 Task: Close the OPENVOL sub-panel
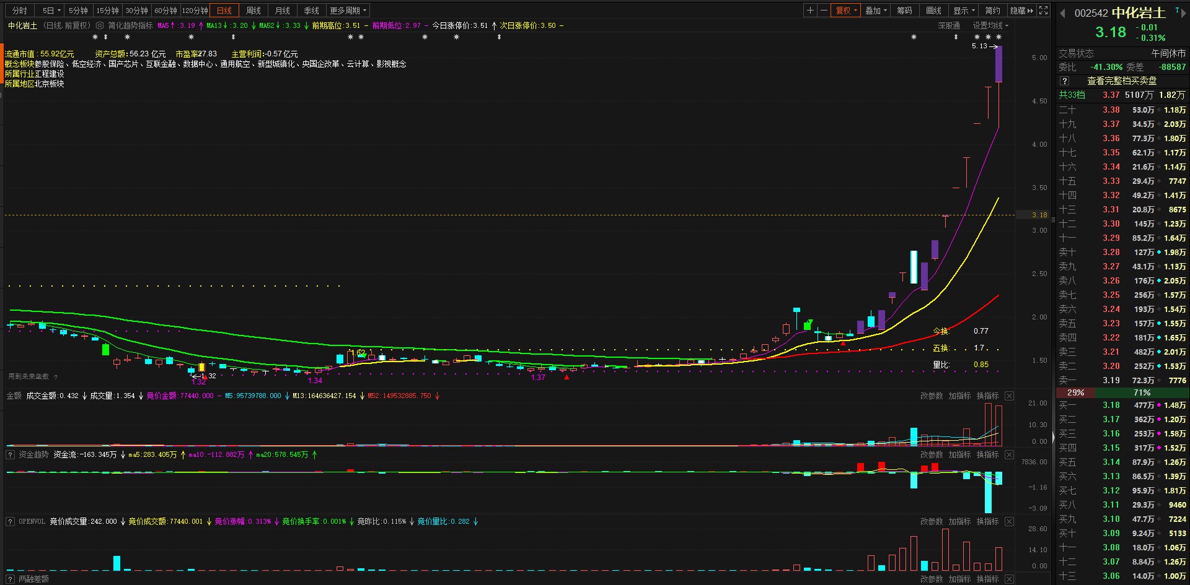pos(1009,522)
